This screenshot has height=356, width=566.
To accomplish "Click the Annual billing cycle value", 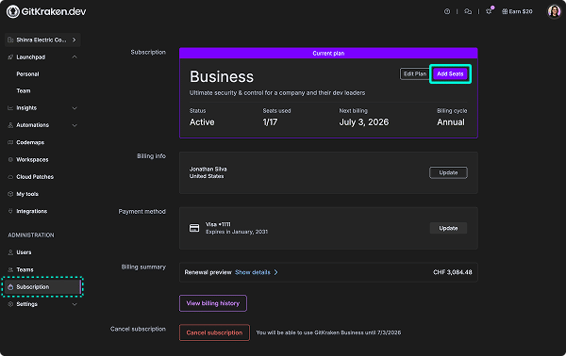I will 451,122.
